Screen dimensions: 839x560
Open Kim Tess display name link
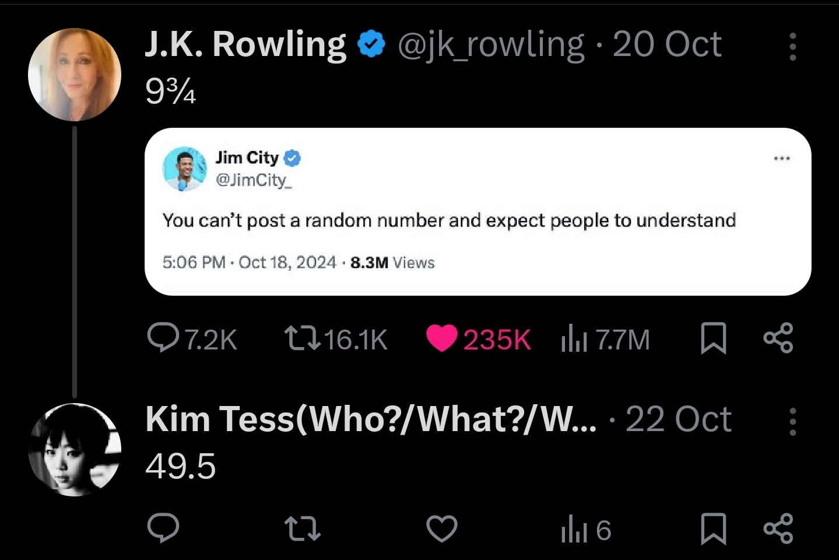(x=371, y=419)
